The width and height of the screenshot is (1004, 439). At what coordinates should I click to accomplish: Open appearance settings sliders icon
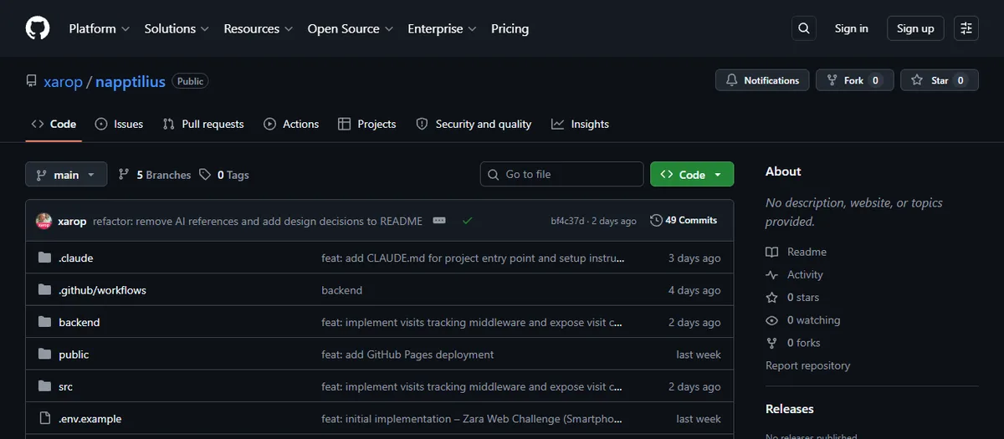966,28
